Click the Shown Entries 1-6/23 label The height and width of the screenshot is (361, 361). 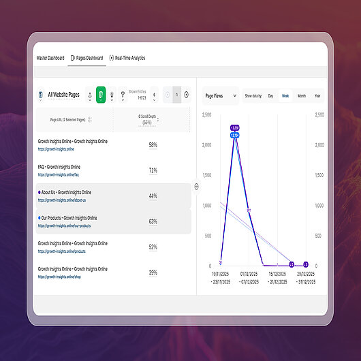pyautogui.click(x=137, y=95)
